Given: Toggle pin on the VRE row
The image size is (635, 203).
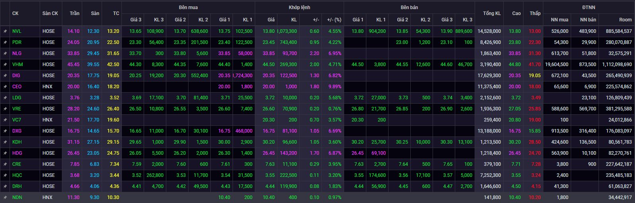Looking at the screenshot, I should pyautogui.click(x=5, y=109).
